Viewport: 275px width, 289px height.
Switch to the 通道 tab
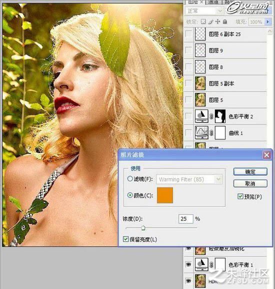[213, 2]
